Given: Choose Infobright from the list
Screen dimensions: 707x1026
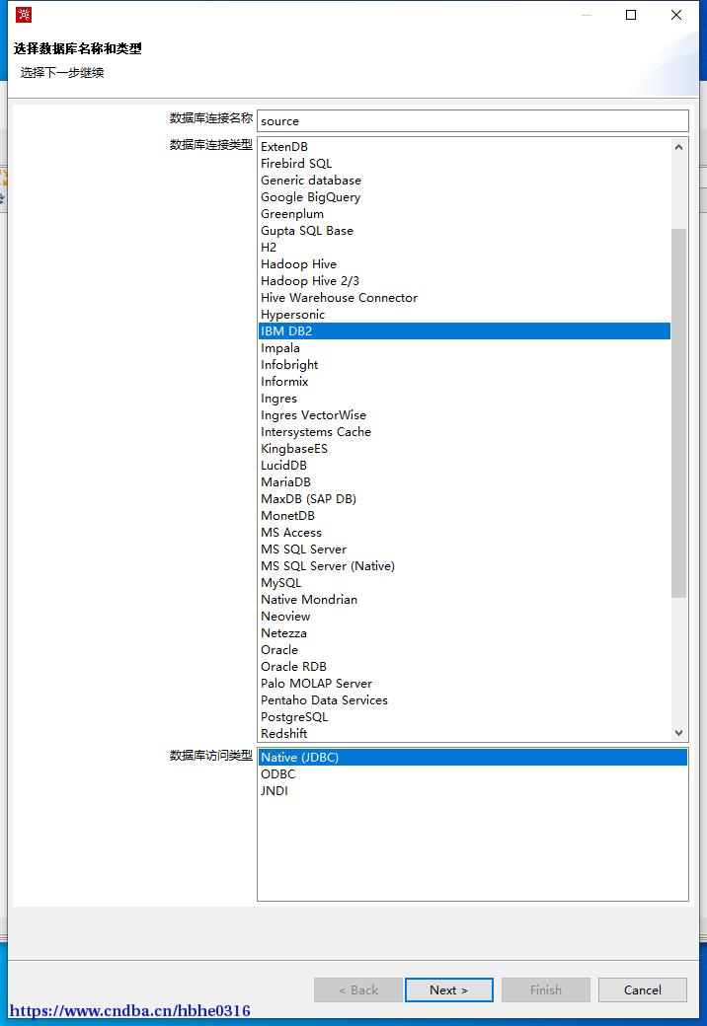Looking at the screenshot, I should 465,365.
